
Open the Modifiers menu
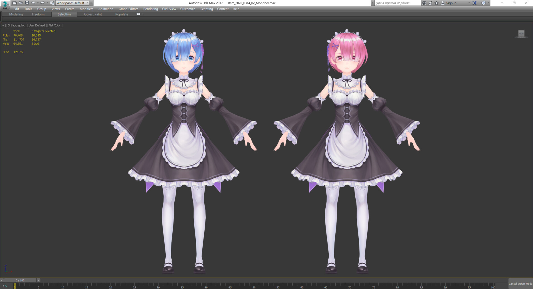86,9
